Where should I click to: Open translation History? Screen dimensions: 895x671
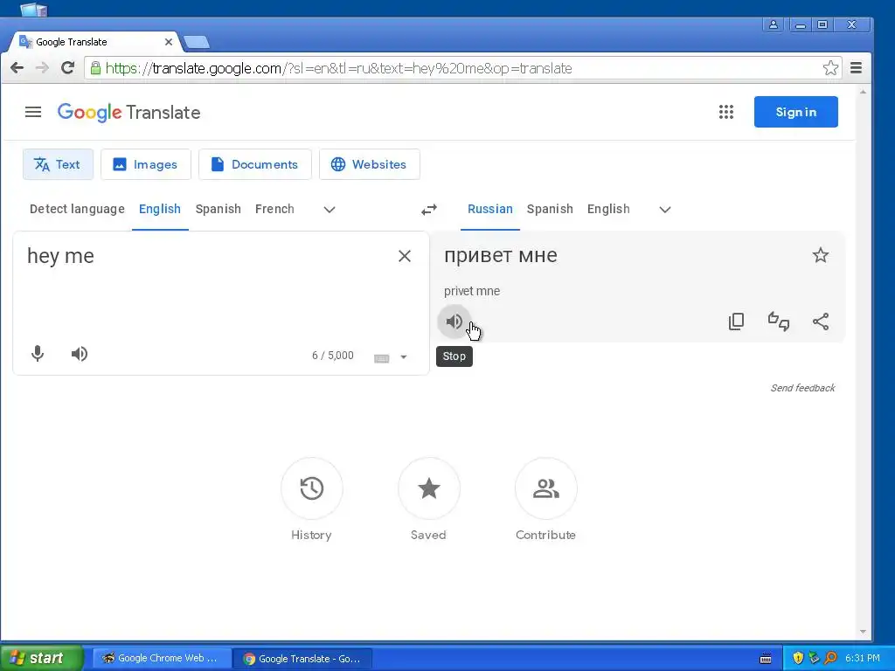coord(312,488)
